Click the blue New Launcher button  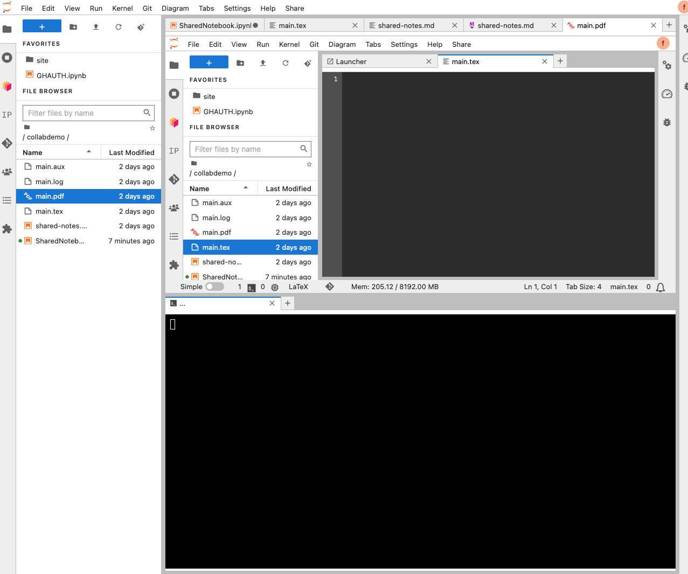41,25
